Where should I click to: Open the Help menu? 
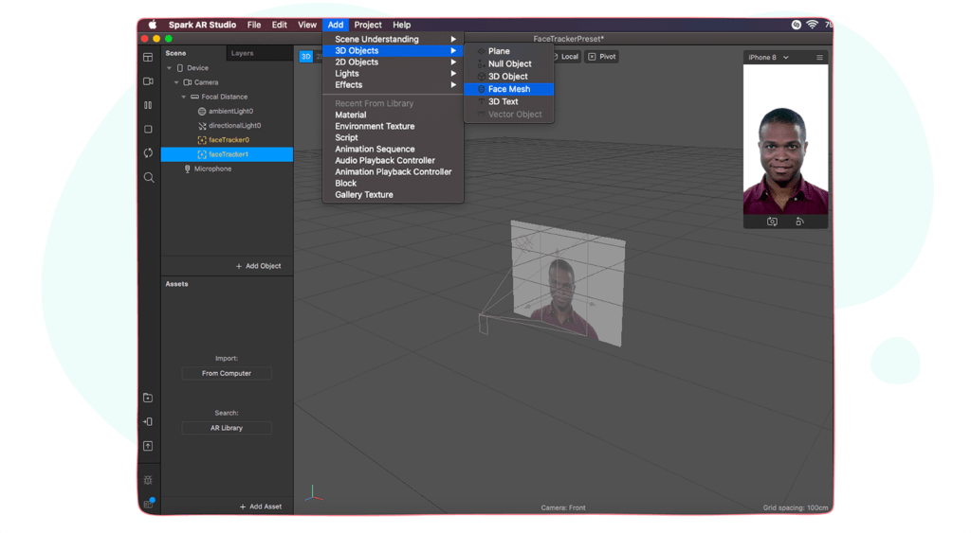click(402, 25)
